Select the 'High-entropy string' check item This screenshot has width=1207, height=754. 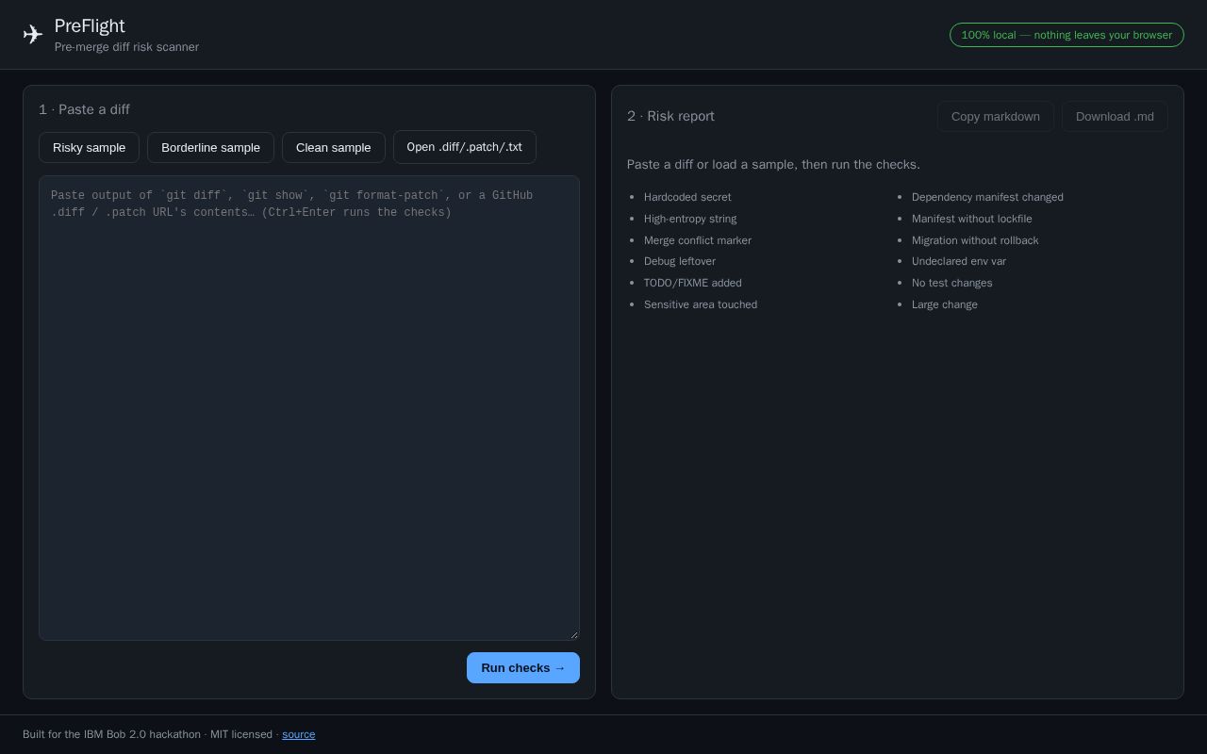click(690, 219)
